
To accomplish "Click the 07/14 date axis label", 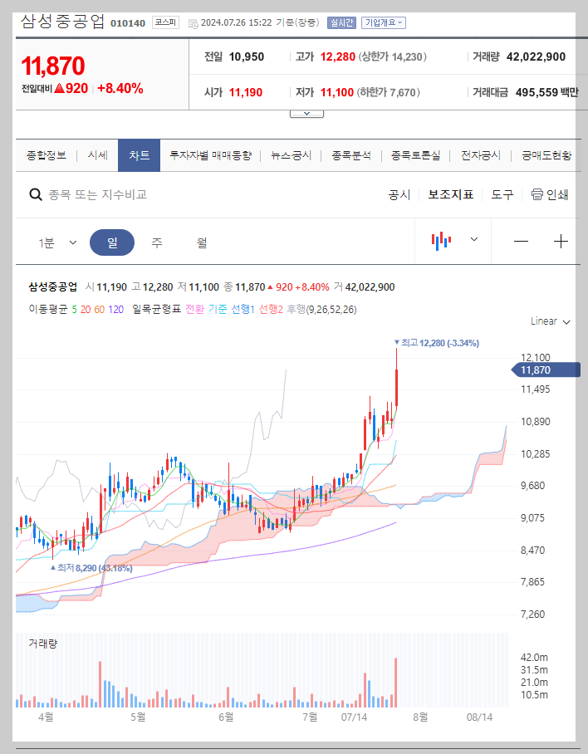I will pyautogui.click(x=354, y=717).
